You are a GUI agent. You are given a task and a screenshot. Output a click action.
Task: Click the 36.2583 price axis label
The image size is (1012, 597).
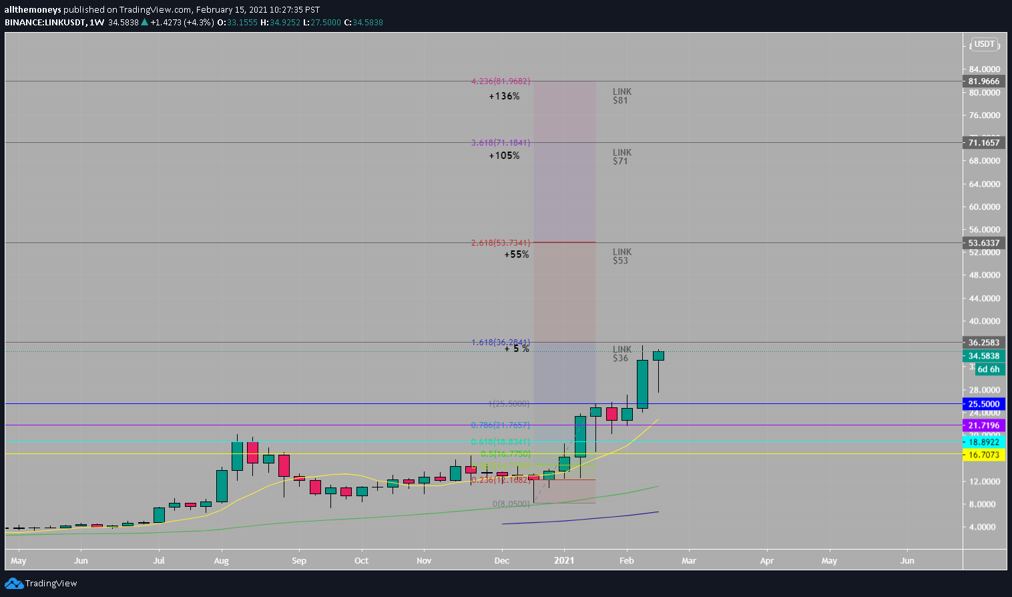pyautogui.click(x=984, y=343)
